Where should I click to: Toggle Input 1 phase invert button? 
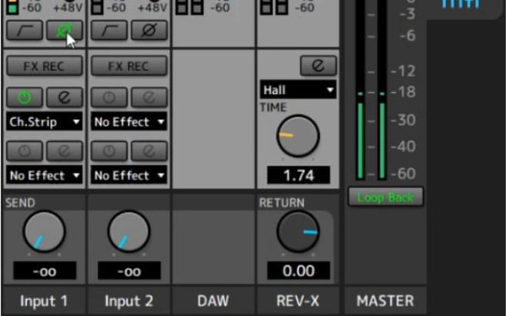coord(64,31)
